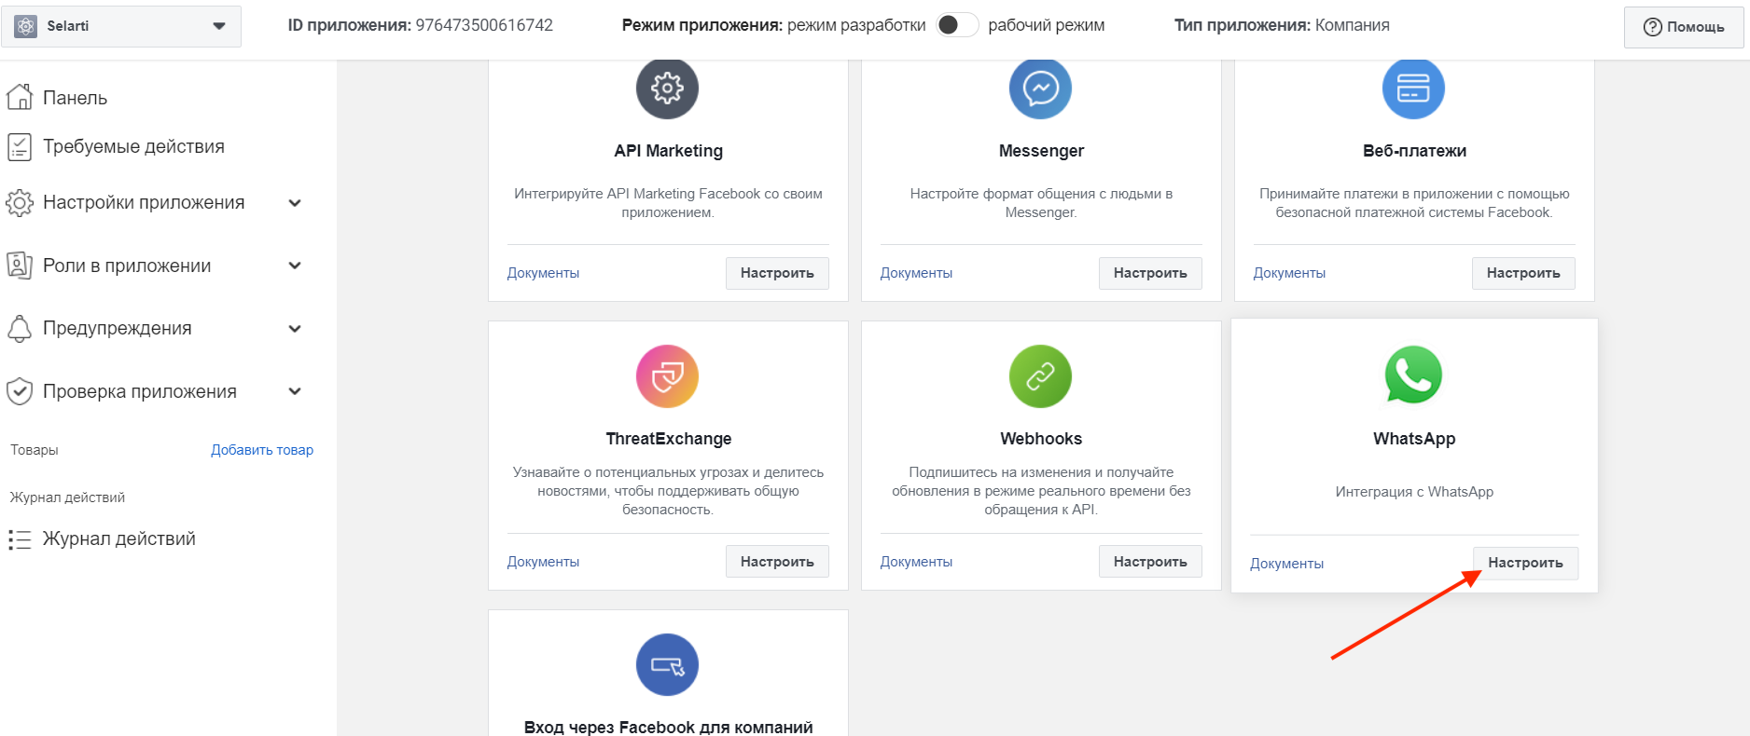
Task: Open Панель in the sidebar
Action: click(x=75, y=98)
